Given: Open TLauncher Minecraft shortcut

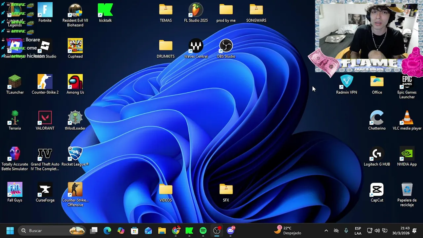Looking at the screenshot, I should pyautogui.click(x=15, y=85).
